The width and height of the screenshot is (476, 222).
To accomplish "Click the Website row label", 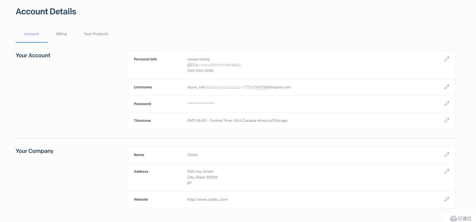I will (141, 200).
